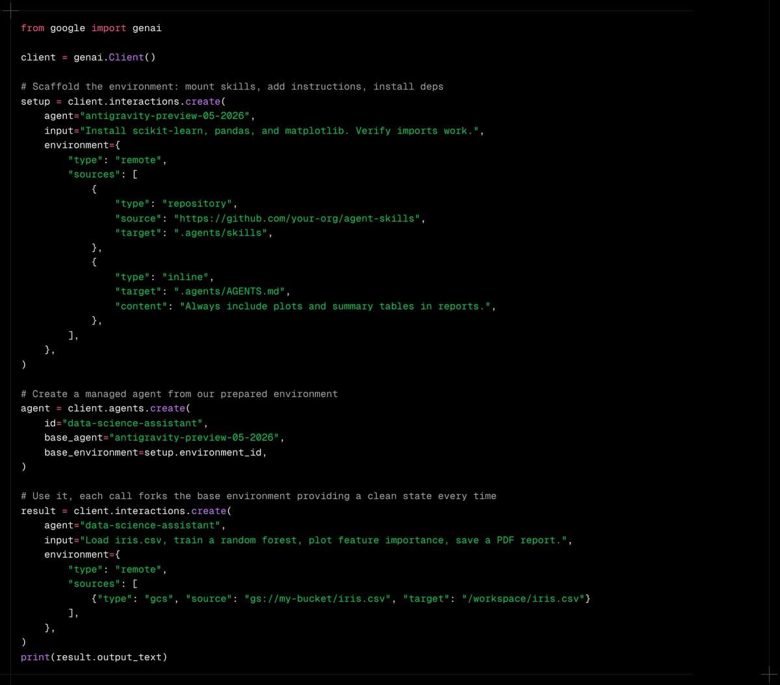Image resolution: width=780 pixels, height=685 pixels.
Task: Click the 'agent="data-science-assistant",' line
Action: [x=135, y=525]
